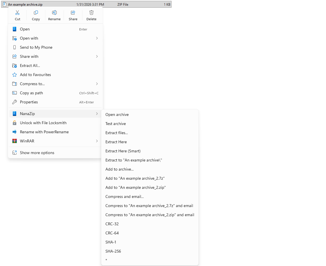Click the Copy icon in the context menu
The height and width of the screenshot is (266, 326).
(x=36, y=13)
